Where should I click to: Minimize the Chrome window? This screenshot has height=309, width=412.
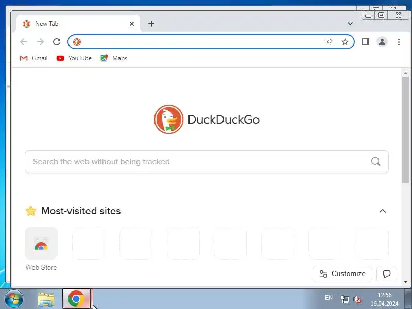pos(368,15)
